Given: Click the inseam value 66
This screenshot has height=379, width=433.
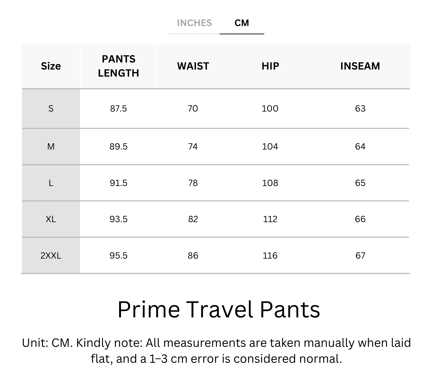Looking at the screenshot, I should (360, 219).
